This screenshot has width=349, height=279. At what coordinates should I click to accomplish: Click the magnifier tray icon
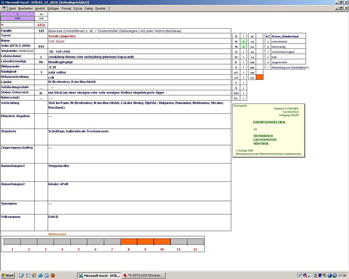point(310,275)
